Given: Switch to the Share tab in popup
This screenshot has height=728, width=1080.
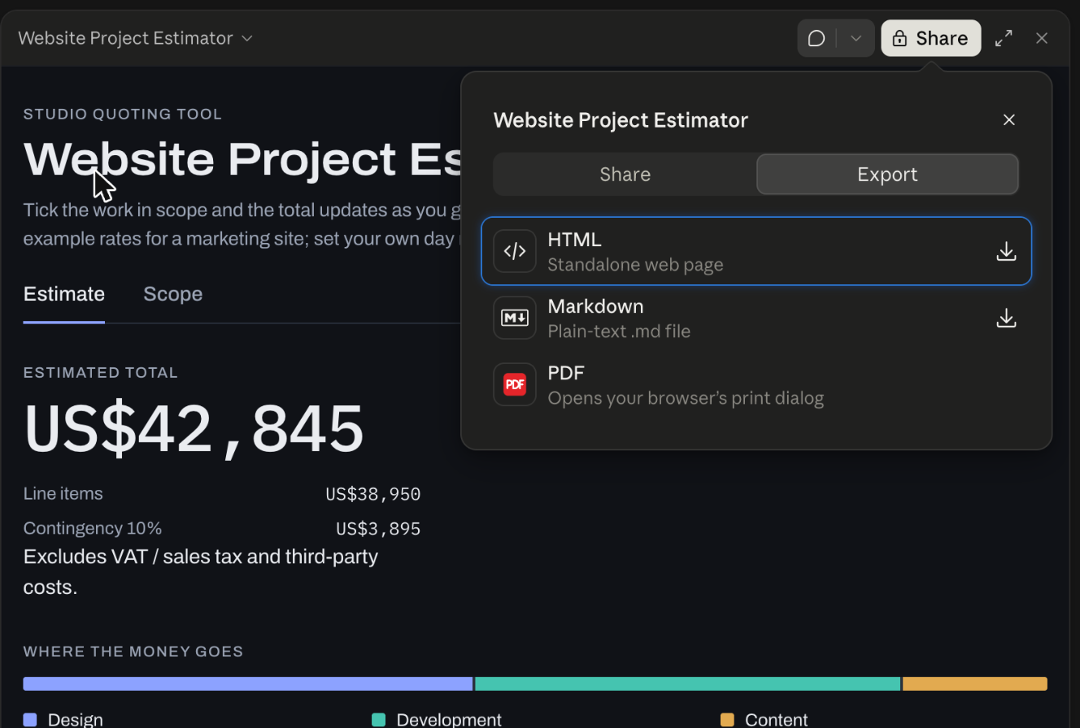Looking at the screenshot, I should pos(625,174).
